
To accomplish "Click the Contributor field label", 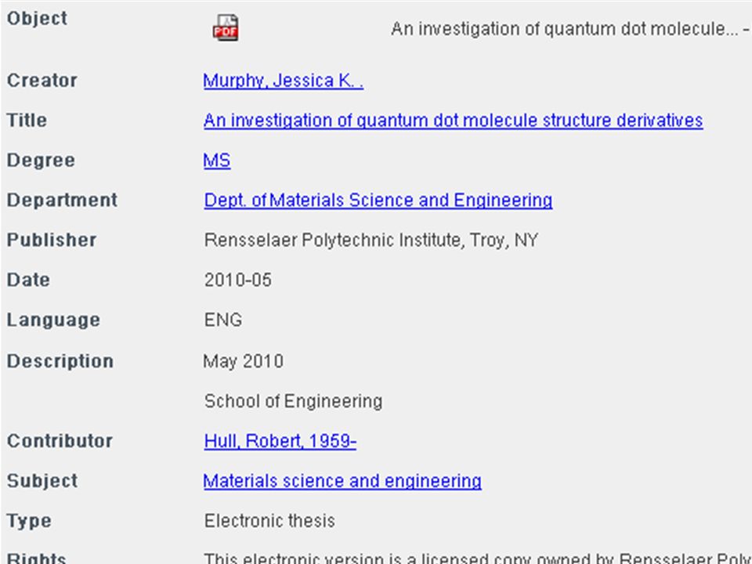I will tap(60, 441).
